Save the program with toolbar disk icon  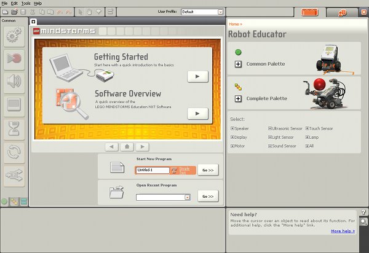click(x=23, y=12)
